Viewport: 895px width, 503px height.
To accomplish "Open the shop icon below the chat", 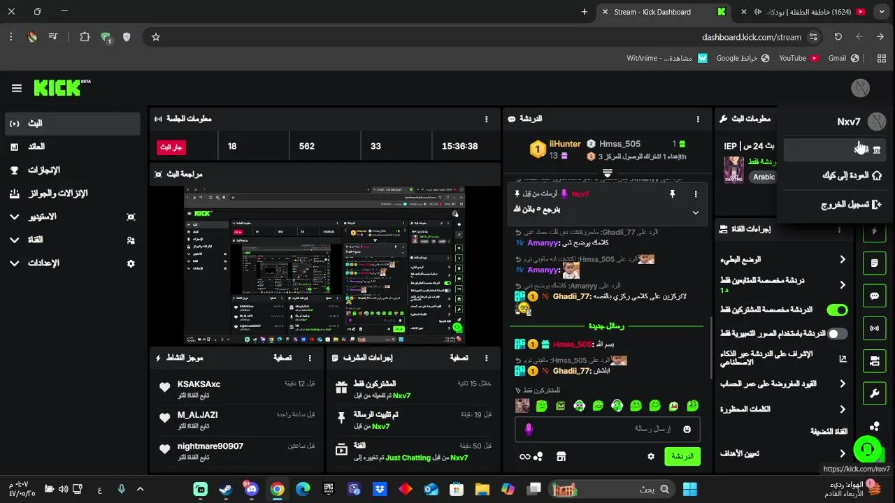I will click(561, 456).
